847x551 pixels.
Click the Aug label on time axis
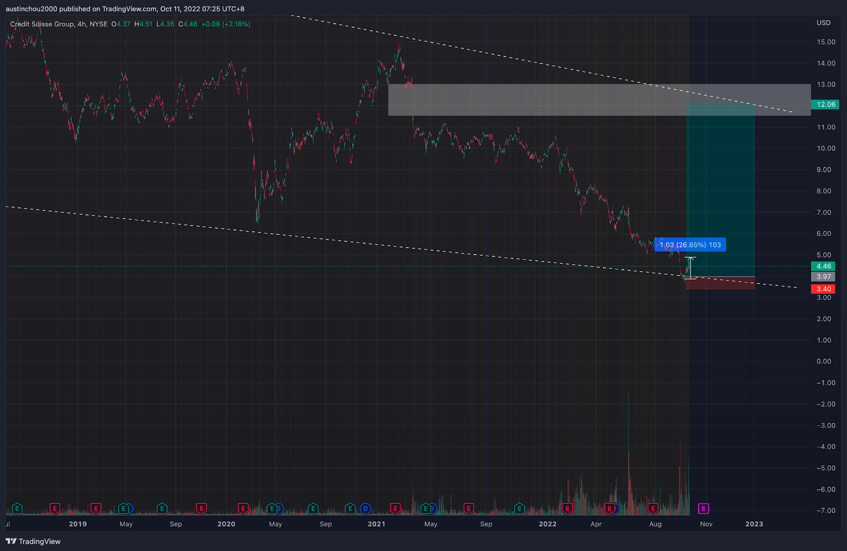point(655,524)
